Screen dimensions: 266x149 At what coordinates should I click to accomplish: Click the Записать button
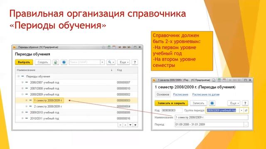pos(198,103)
